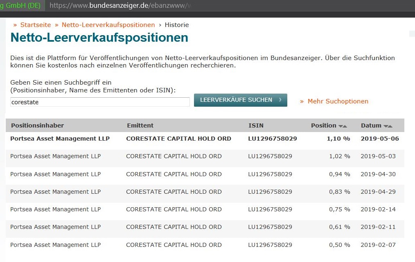The height and width of the screenshot is (262, 415).
Task: Sort Position column descending with down arrow
Action: [x=341, y=126]
